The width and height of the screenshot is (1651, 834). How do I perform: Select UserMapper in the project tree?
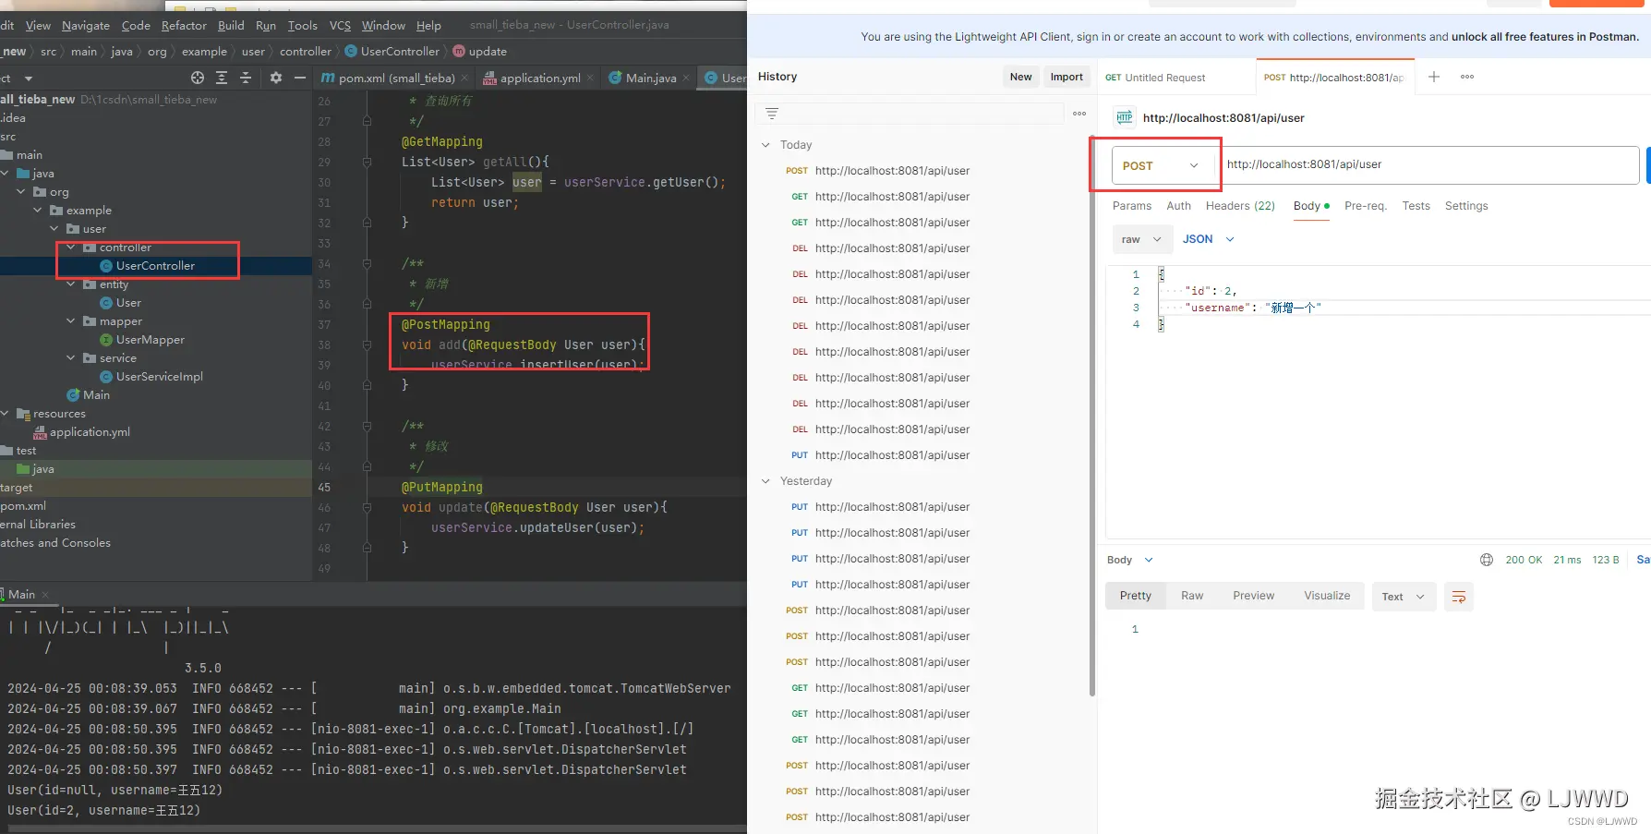coord(150,340)
